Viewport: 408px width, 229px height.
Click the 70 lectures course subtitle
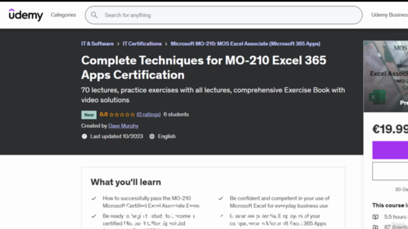(213, 95)
